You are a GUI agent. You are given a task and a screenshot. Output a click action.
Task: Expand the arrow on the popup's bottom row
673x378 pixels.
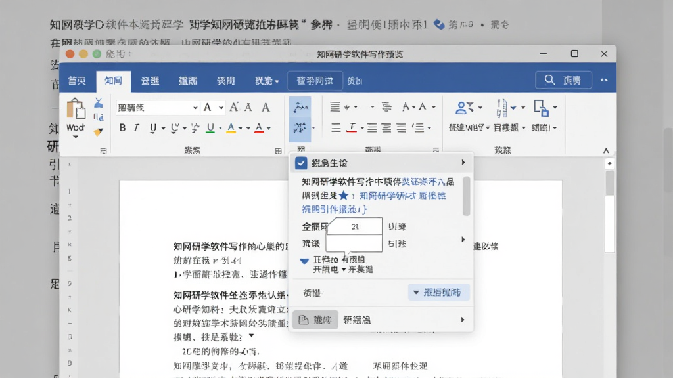[x=463, y=320]
